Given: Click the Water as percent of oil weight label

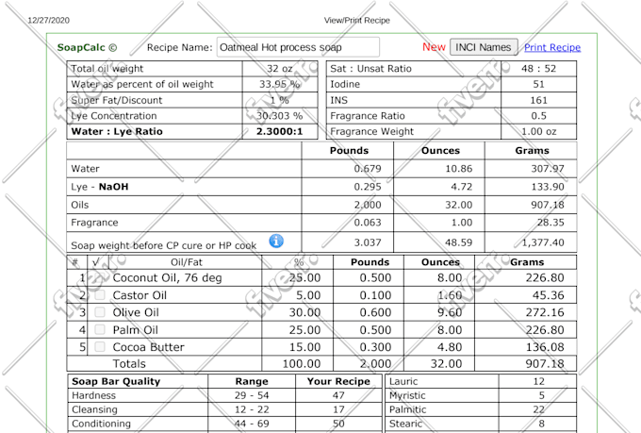Looking at the screenshot, I should (142, 84).
